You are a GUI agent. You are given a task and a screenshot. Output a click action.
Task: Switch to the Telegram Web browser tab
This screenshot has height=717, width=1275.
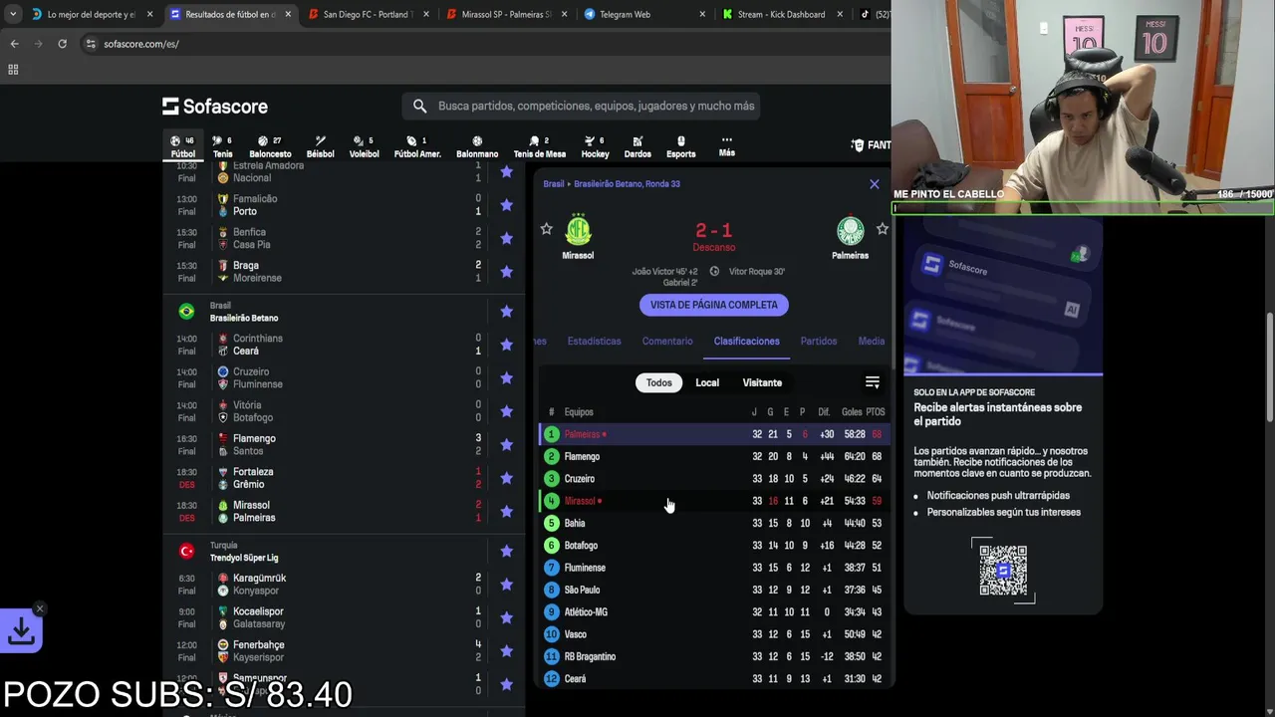pyautogui.click(x=643, y=14)
